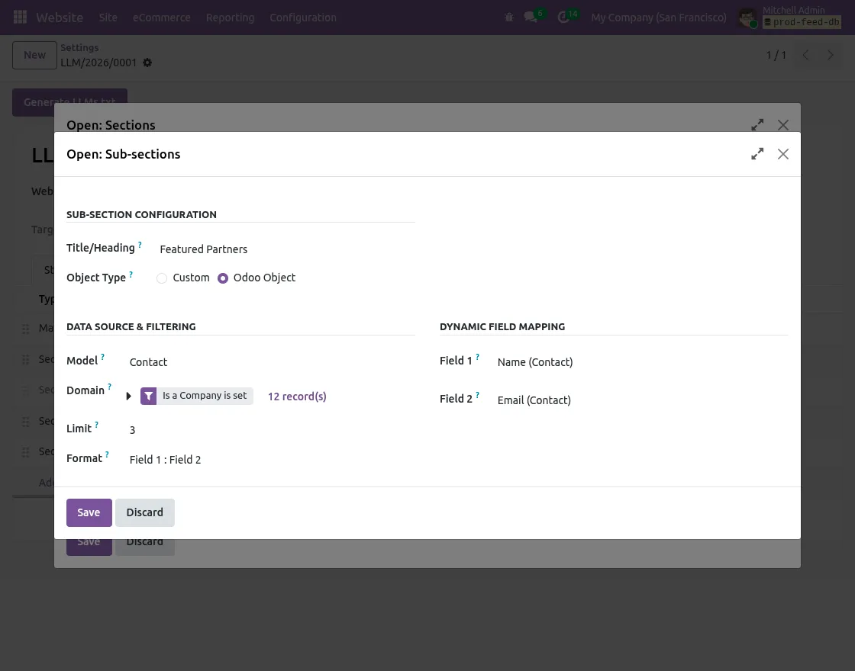
Task: Click the New button in background form
Action: [34, 55]
